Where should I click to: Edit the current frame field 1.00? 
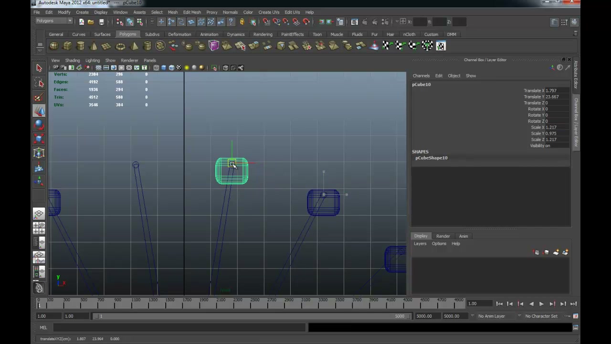[x=479, y=304]
